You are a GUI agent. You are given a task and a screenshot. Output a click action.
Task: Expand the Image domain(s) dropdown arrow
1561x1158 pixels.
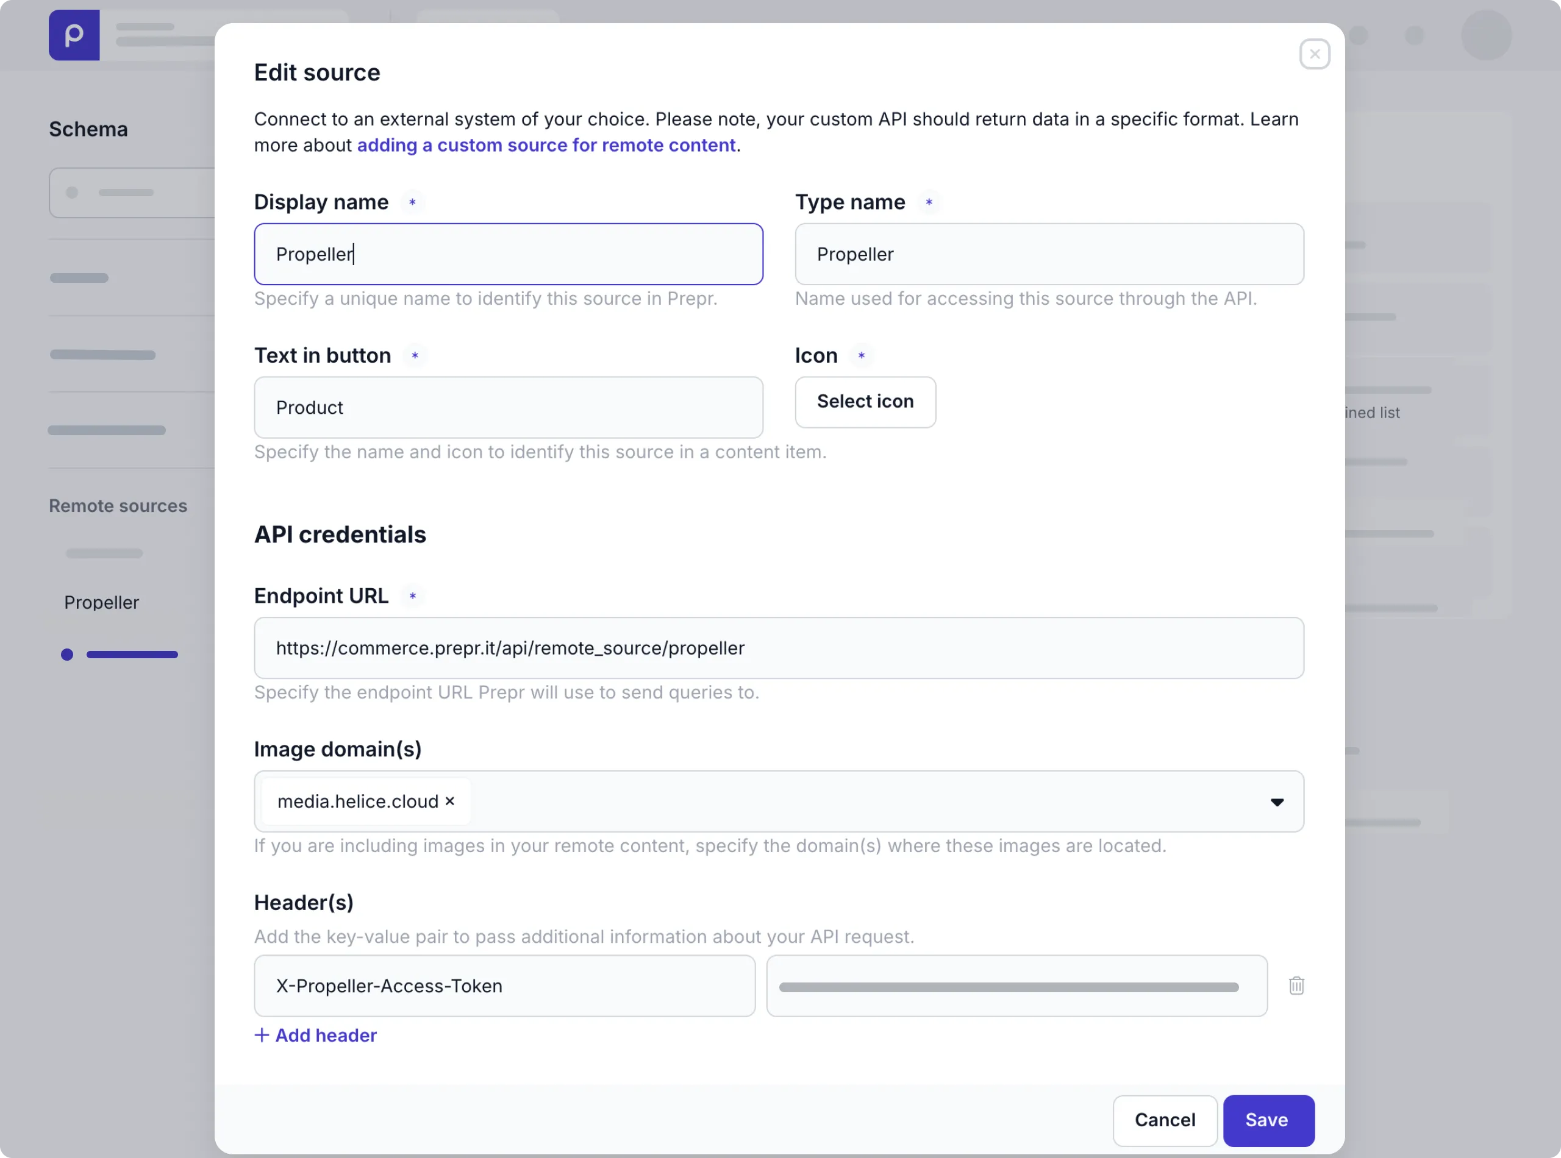pos(1276,802)
